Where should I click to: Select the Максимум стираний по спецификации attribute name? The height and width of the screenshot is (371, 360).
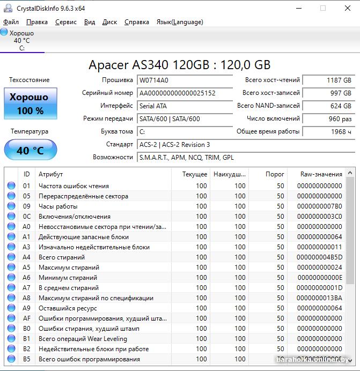(96, 298)
